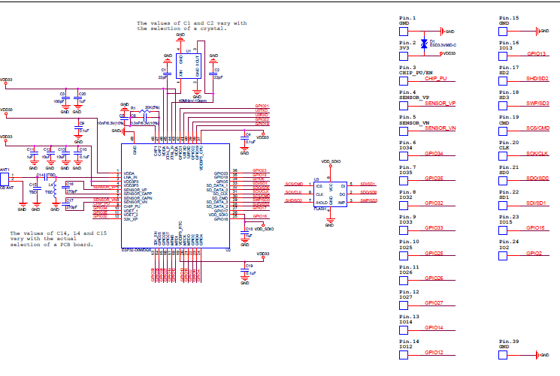Click the U3 FLASH chip body
Screen dimensions: 560x376
[x=330, y=194]
